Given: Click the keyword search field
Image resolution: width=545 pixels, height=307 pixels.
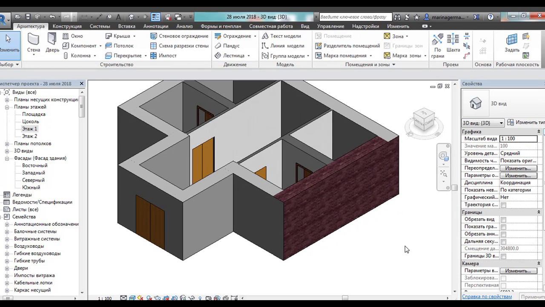Looking at the screenshot, I should pos(355,17).
